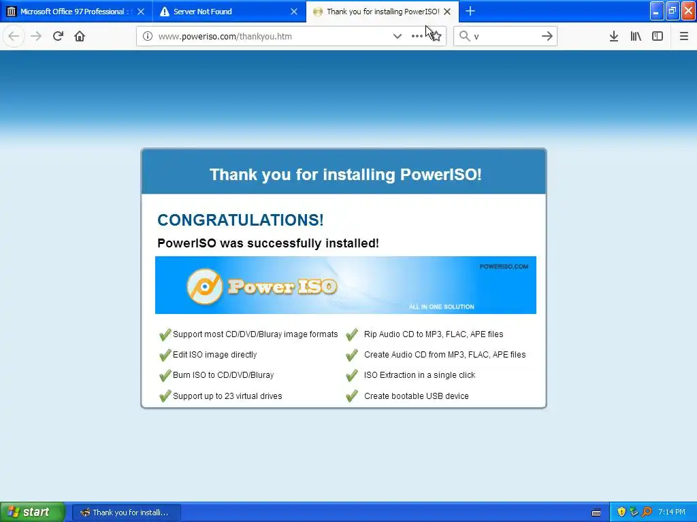Click the PowerISO banner image
The image size is (697, 522).
(345, 285)
